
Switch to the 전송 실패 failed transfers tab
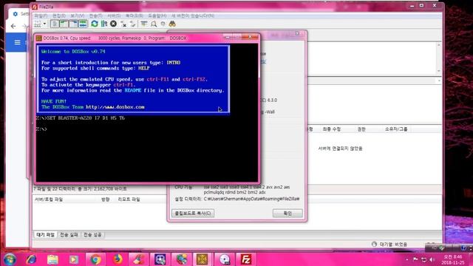[x=69, y=235]
